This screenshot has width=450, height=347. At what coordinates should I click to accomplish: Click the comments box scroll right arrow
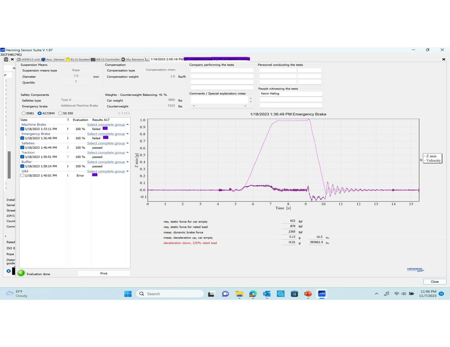point(245,106)
